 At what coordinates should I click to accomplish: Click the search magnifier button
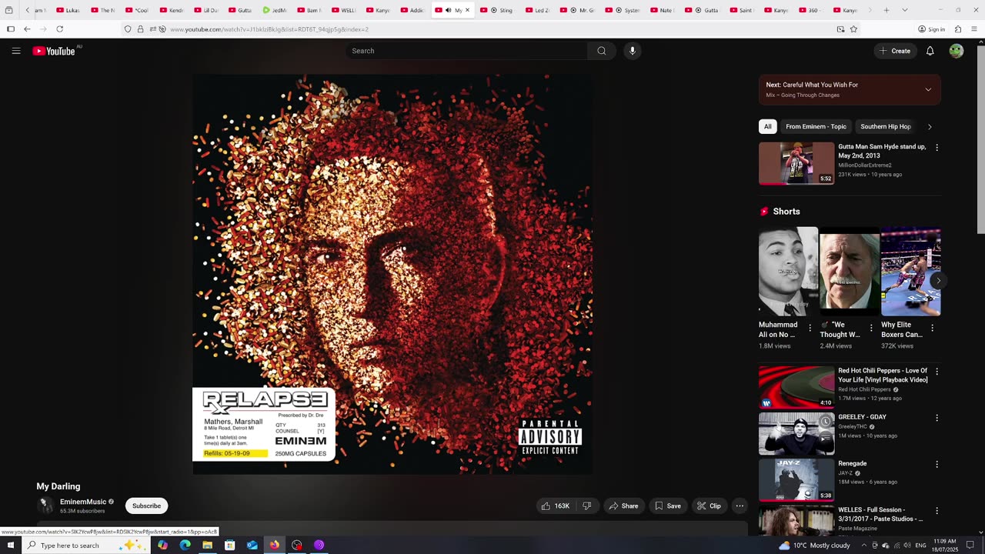602,51
